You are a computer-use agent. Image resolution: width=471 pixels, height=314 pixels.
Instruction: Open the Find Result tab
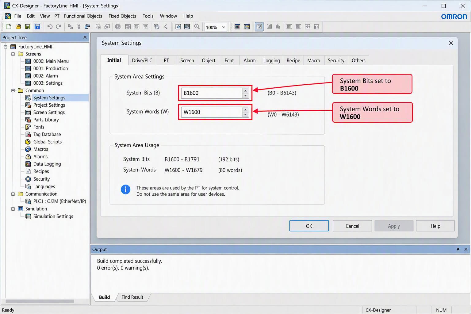(x=132, y=297)
